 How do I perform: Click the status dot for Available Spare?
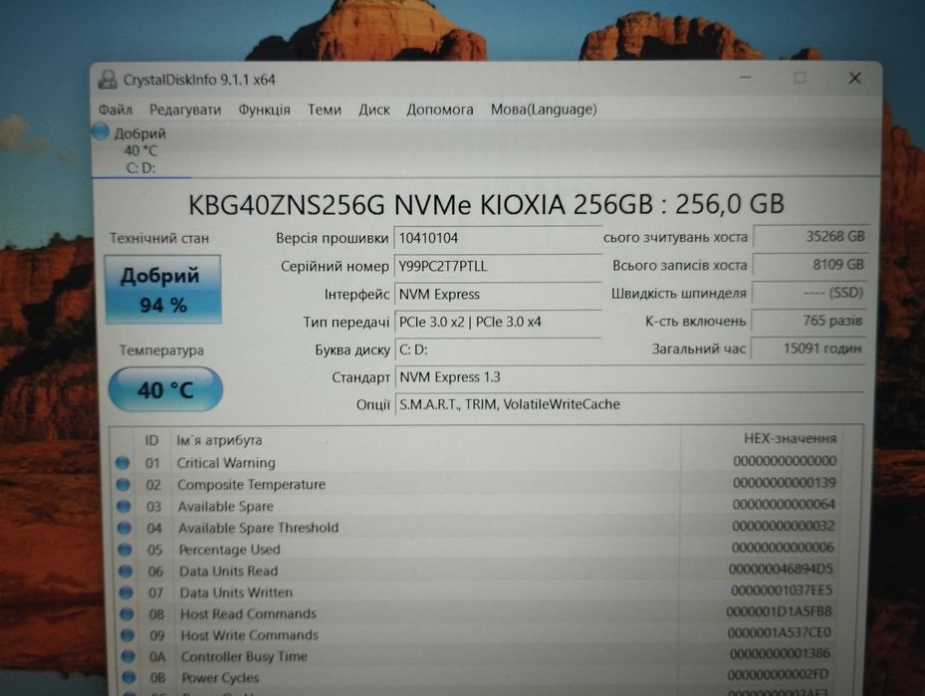(123, 507)
